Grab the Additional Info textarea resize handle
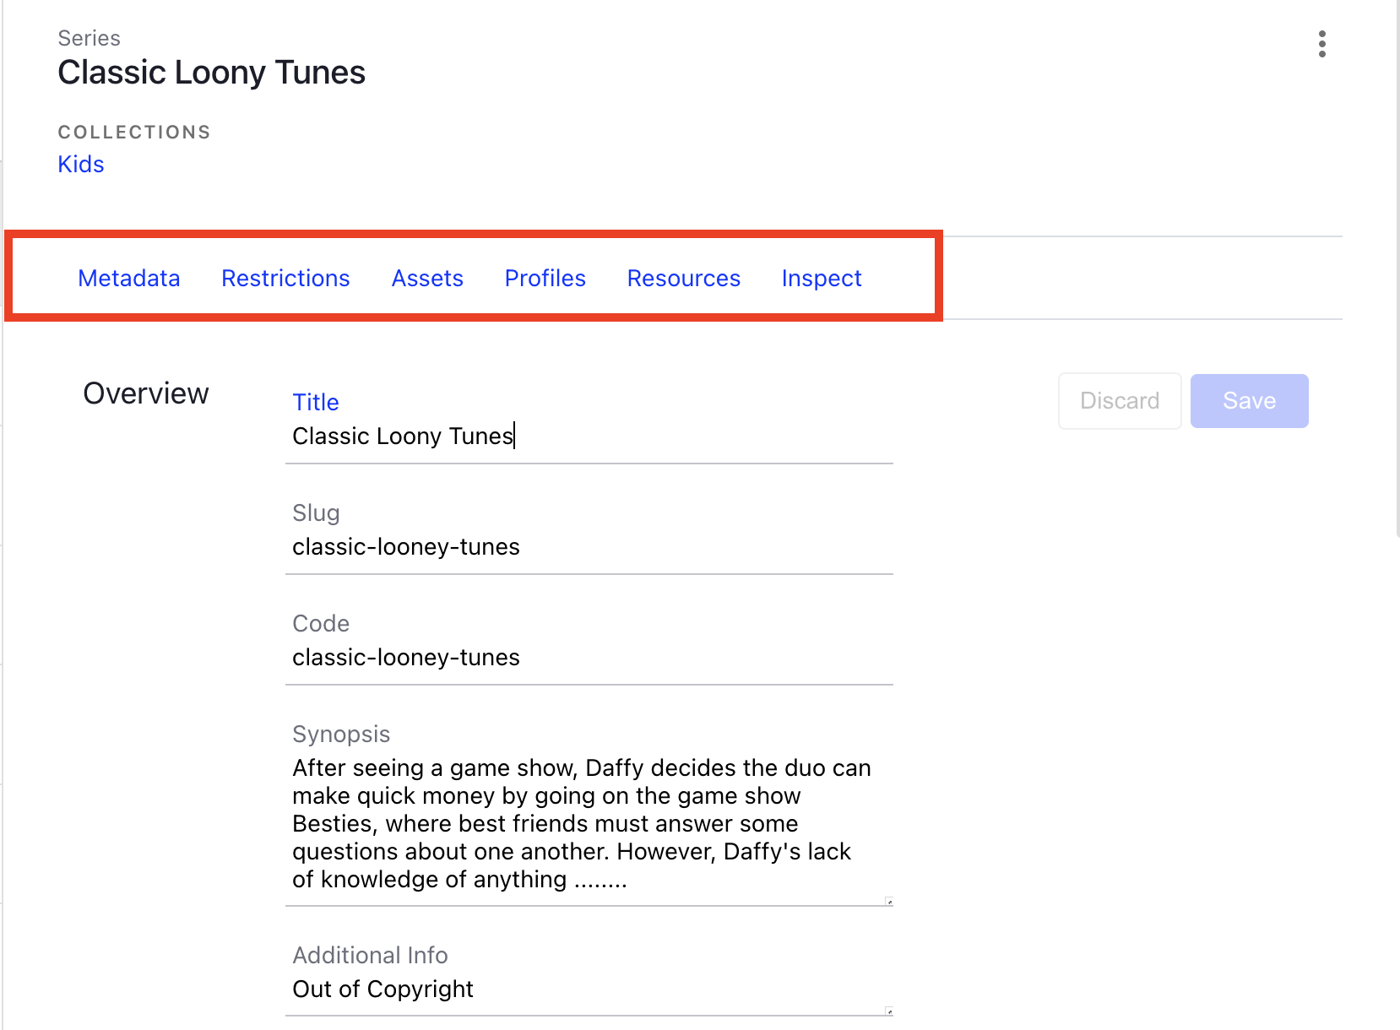1400x1030 pixels. pyautogui.click(x=888, y=1011)
